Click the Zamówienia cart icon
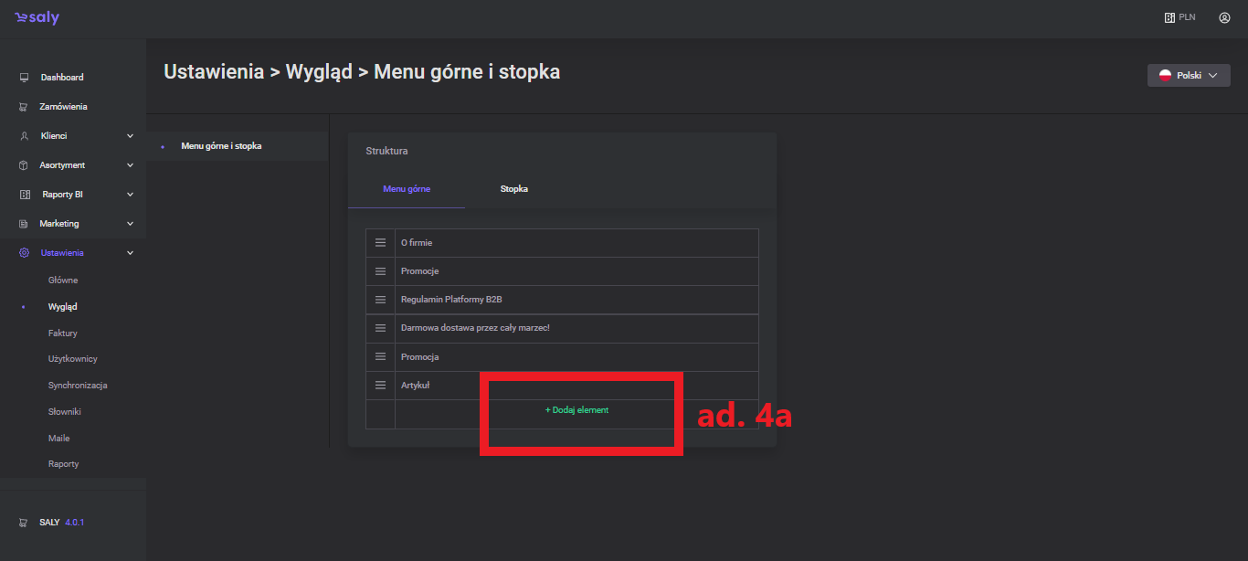 (24, 107)
